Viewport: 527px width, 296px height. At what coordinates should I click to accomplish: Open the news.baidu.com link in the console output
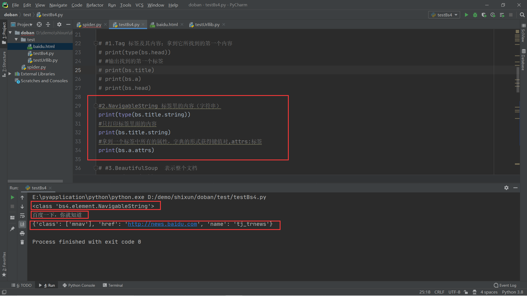pos(162,224)
